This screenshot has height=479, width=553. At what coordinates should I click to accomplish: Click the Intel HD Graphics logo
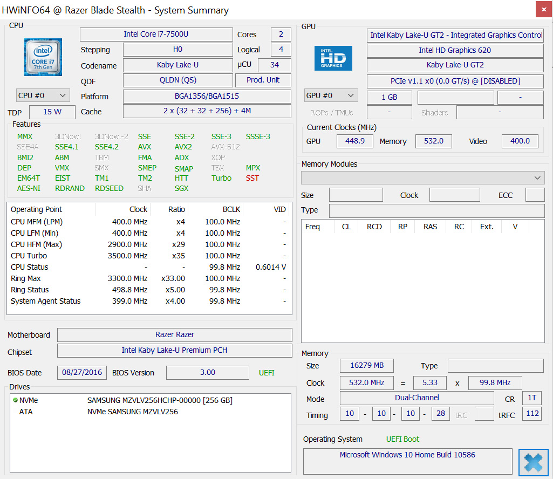tap(333, 58)
